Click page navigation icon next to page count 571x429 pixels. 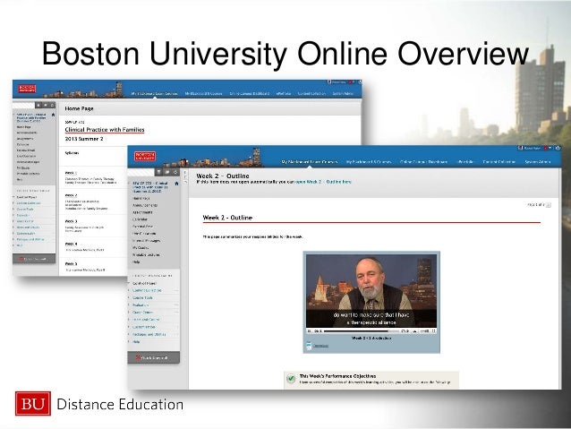tap(549, 205)
